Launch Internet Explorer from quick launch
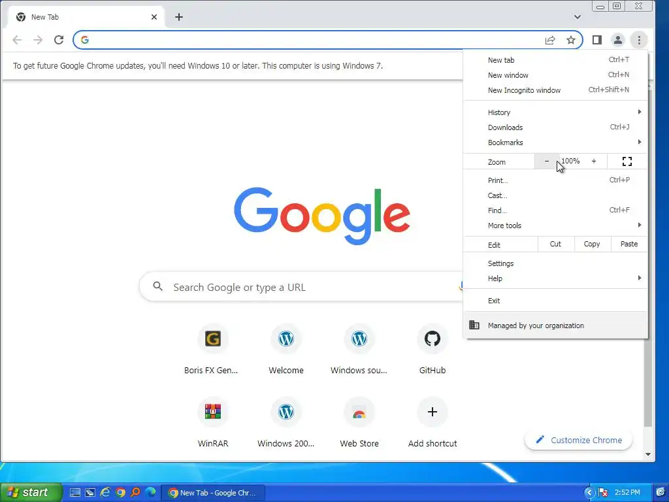Screen dimensions: 669x502 click(x=105, y=493)
